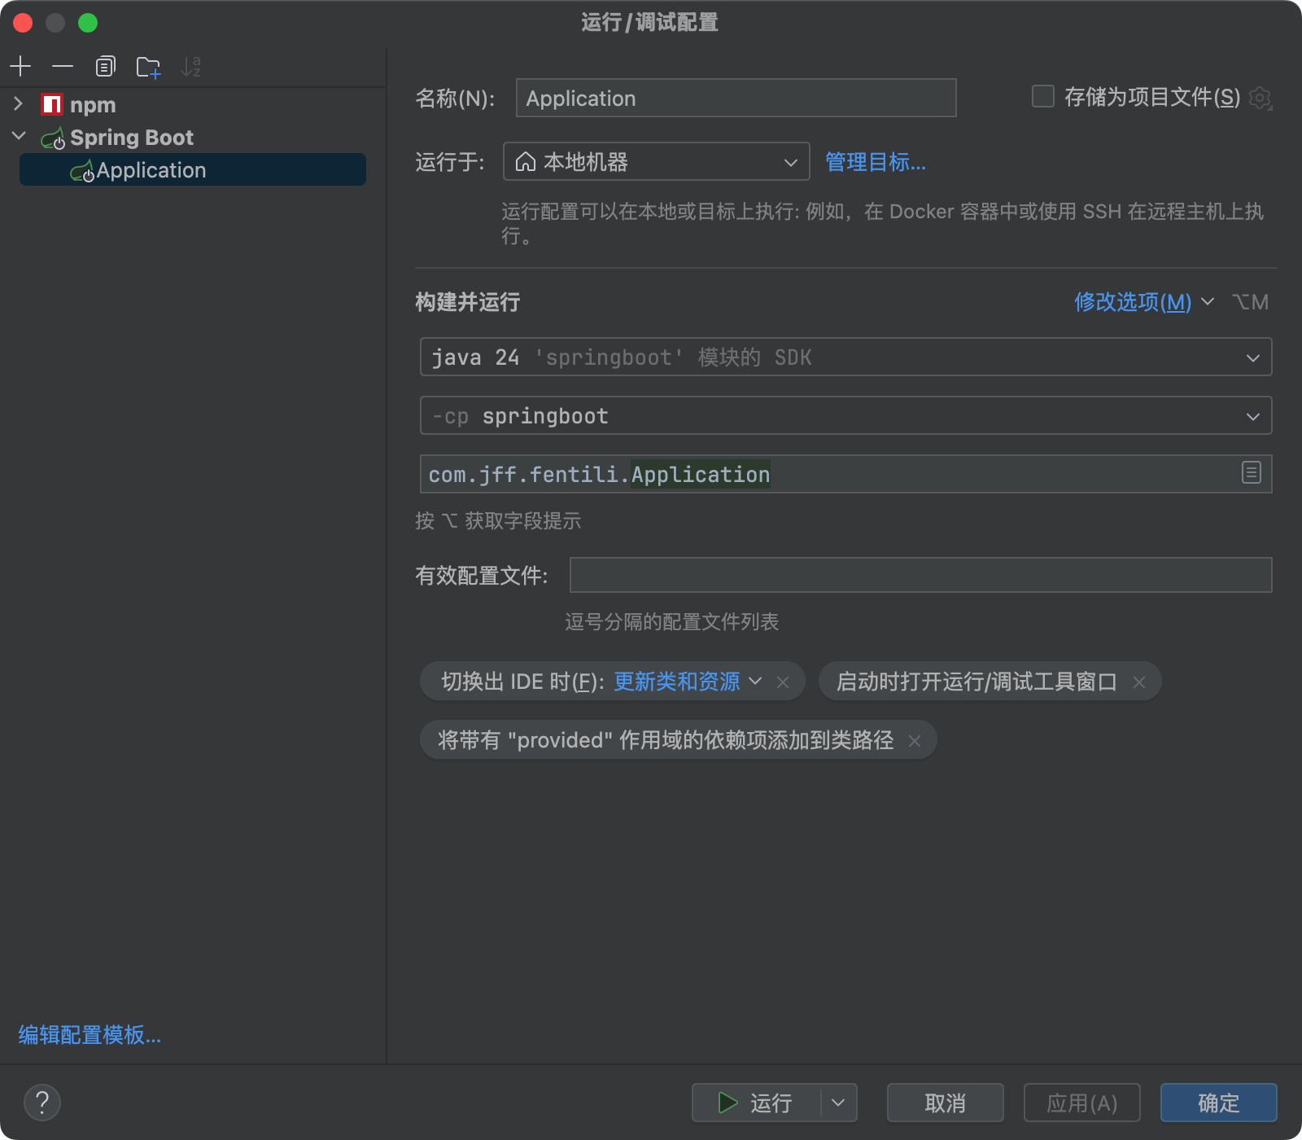Focus the 有效配置文件 input field
The height and width of the screenshot is (1140, 1302).
[x=920, y=575]
